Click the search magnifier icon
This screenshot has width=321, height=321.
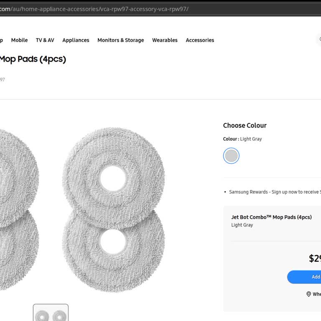pyautogui.click(x=319, y=40)
